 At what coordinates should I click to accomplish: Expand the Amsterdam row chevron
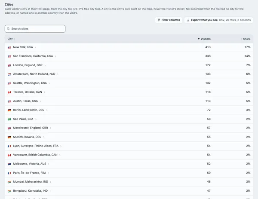(x=58, y=74)
